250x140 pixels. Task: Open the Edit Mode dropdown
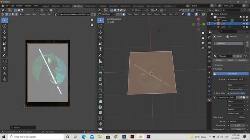[x=106, y=14]
